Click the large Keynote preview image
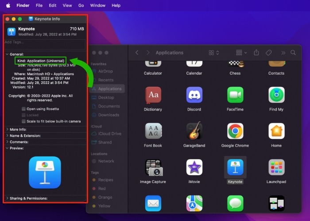Viewport: 310px width, 221px height. click(45, 172)
